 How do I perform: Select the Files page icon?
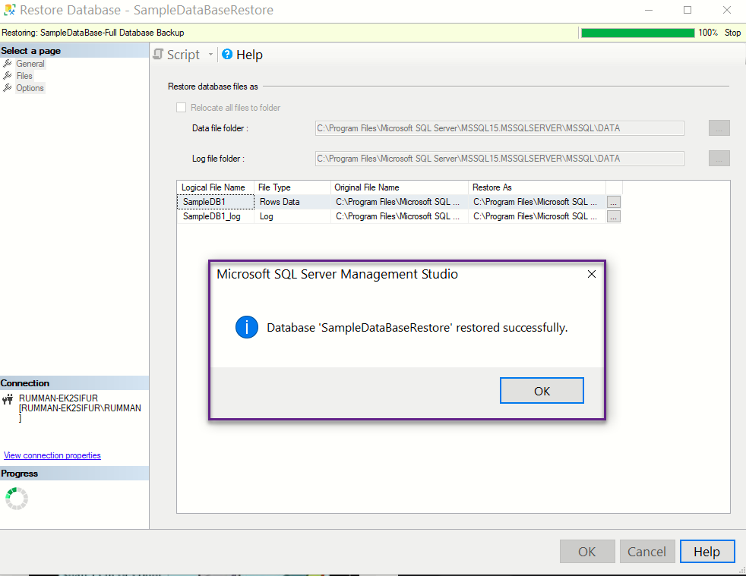[9, 75]
